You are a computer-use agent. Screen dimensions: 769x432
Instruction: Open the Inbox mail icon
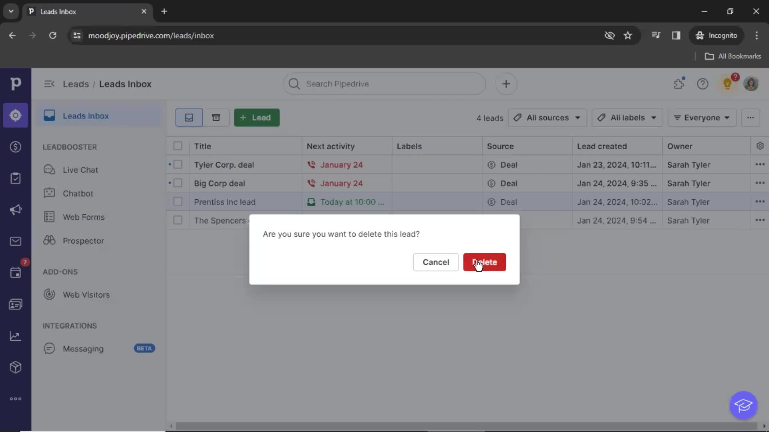pyautogui.click(x=15, y=242)
